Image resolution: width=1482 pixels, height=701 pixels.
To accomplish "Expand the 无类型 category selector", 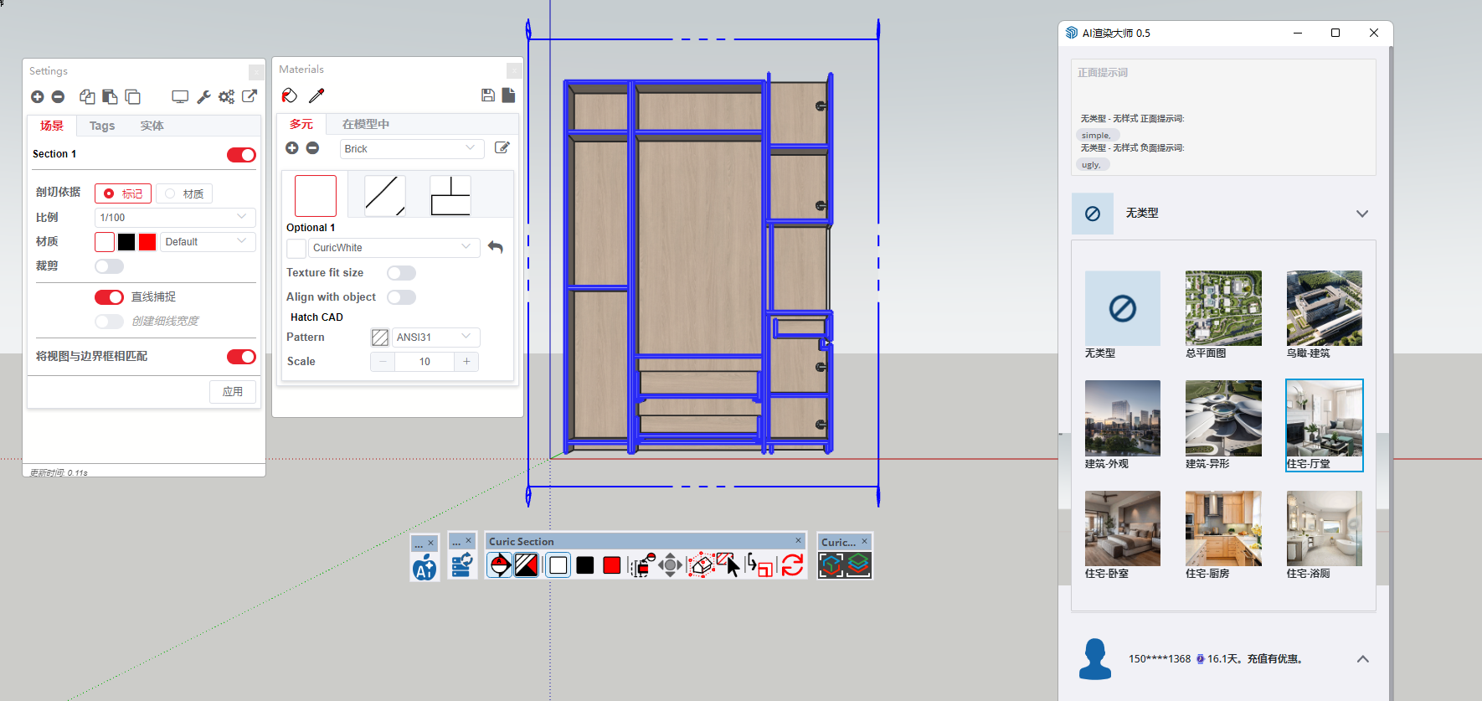I will click(x=1361, y=214).
